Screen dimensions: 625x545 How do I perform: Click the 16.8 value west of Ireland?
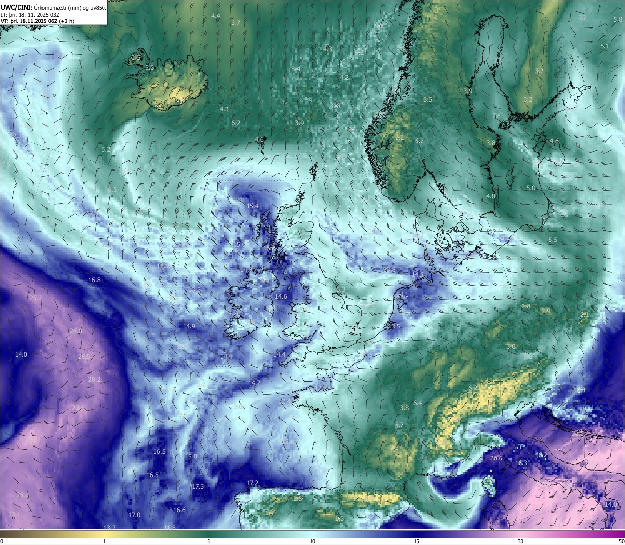coord(94,280)
